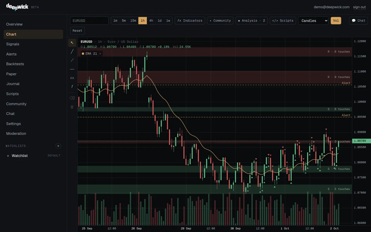The height and width of the screenshot is (232, 371).
Task: Open Signals in the sidebar
Action: point(33,44)
